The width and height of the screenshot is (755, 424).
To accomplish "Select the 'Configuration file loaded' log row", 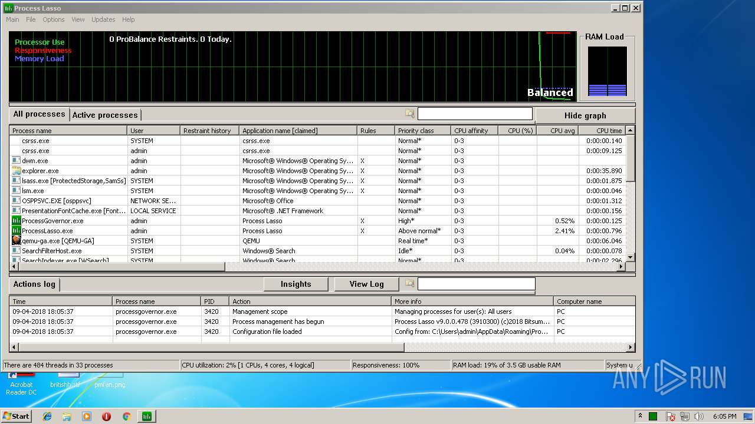I will click(322, 332).
